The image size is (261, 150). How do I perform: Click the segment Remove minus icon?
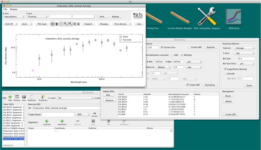(78, 122)
